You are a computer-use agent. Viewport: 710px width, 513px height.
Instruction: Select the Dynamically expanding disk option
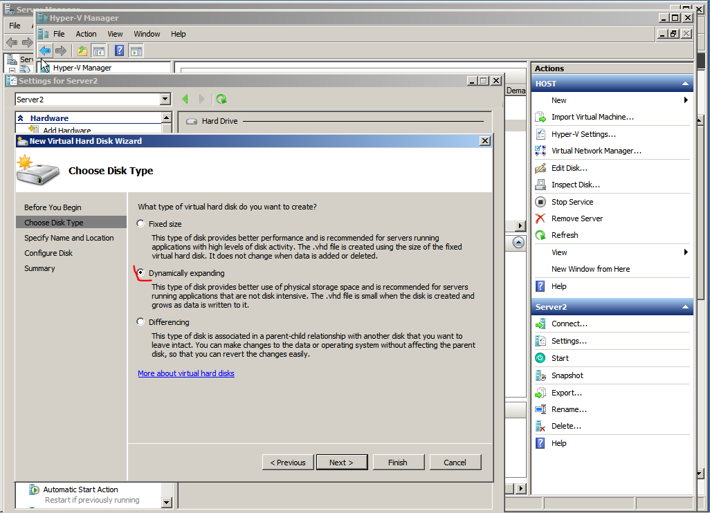pyautogui.click(x=140, y=273)
